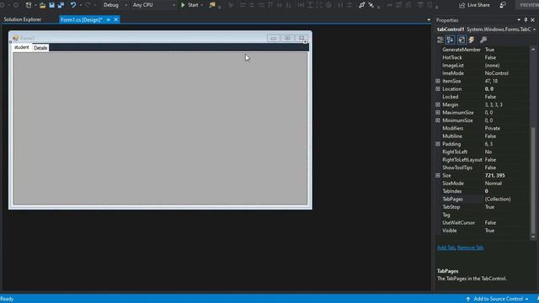539x303 pixels.
Task: Click Add to Source Control
Action: (x=498, y=299)
